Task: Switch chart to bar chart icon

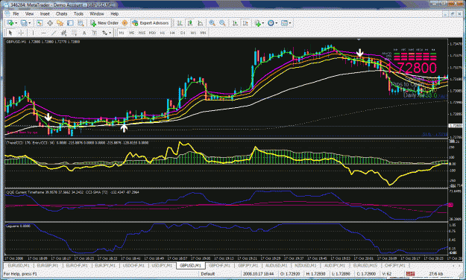Action: tap(180, 23)
